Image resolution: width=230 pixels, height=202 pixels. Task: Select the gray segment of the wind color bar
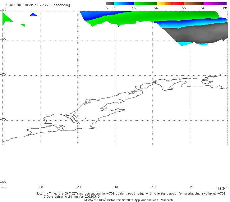tap(110, 4)
